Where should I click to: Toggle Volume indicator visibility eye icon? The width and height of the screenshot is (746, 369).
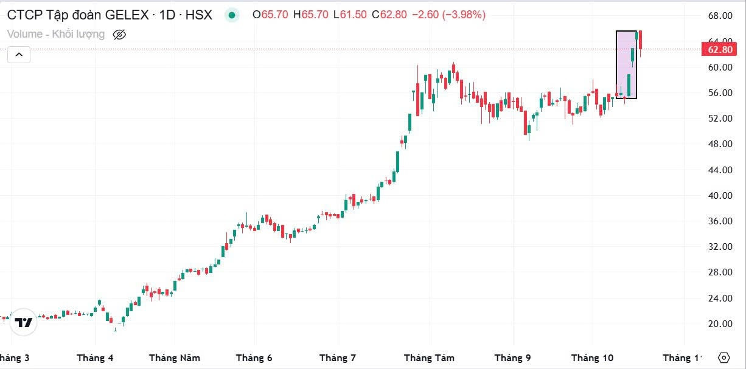pos(120,35)
